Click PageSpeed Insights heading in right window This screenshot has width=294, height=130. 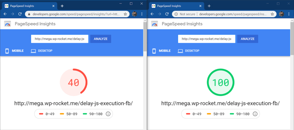point(182,24)
